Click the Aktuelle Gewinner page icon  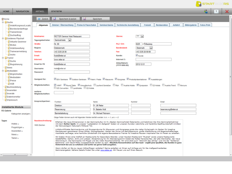[x=9, y=42]
